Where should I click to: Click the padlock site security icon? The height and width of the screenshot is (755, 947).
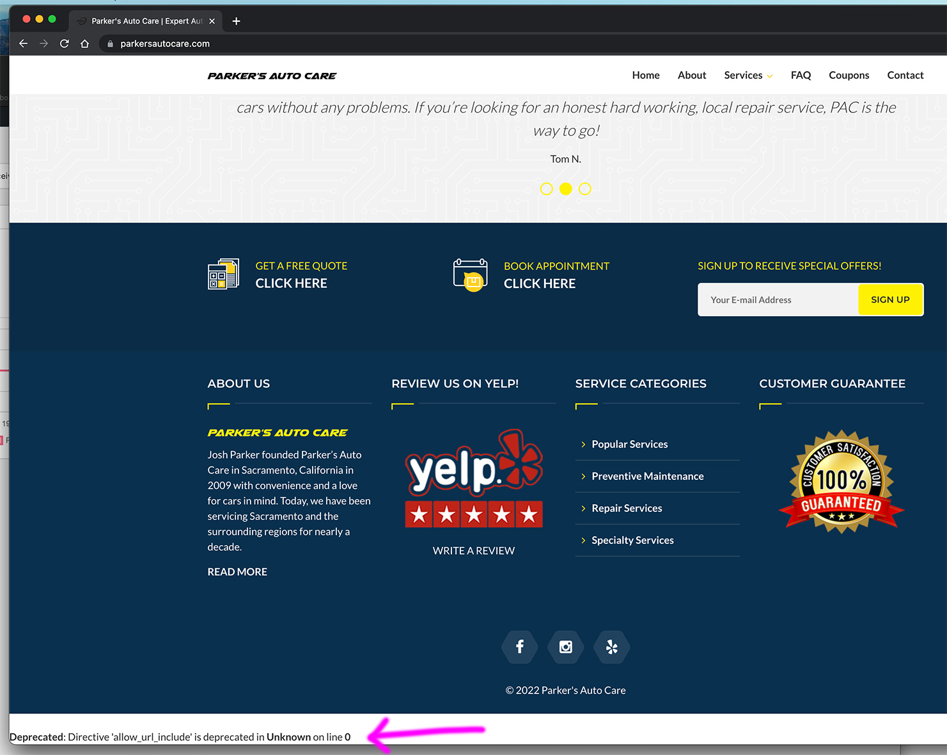(110, 44)
